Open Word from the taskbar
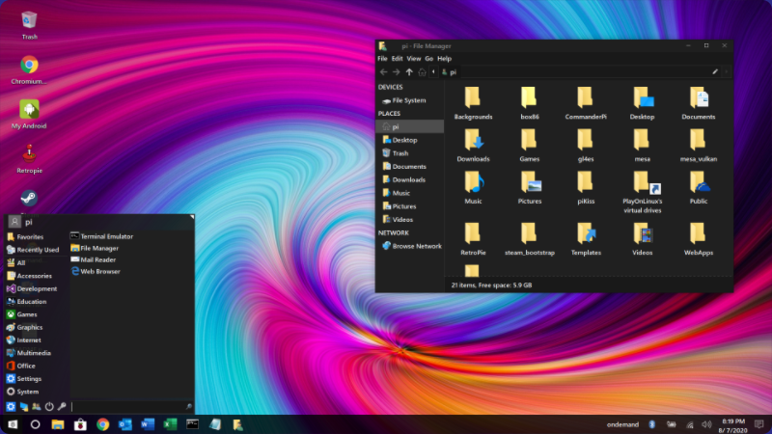The image size is (772, 434). (x=148, y=423)
